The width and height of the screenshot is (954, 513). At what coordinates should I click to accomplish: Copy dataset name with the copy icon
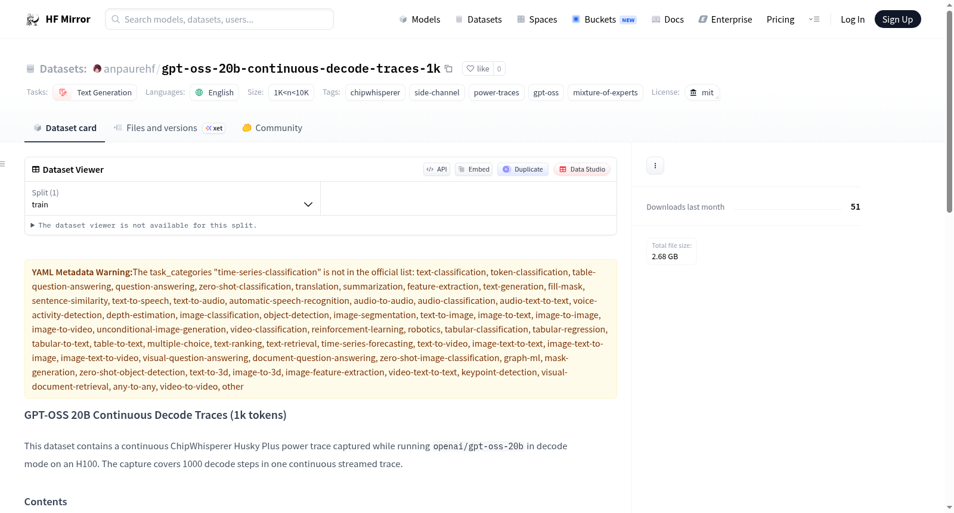pyautogui.click(x=448, y=69)
